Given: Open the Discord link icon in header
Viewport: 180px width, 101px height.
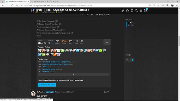Looking at the screenshot, I should [x=132, y=11].
